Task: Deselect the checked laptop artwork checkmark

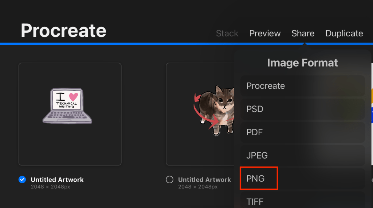Action: [x=22, y=180]
